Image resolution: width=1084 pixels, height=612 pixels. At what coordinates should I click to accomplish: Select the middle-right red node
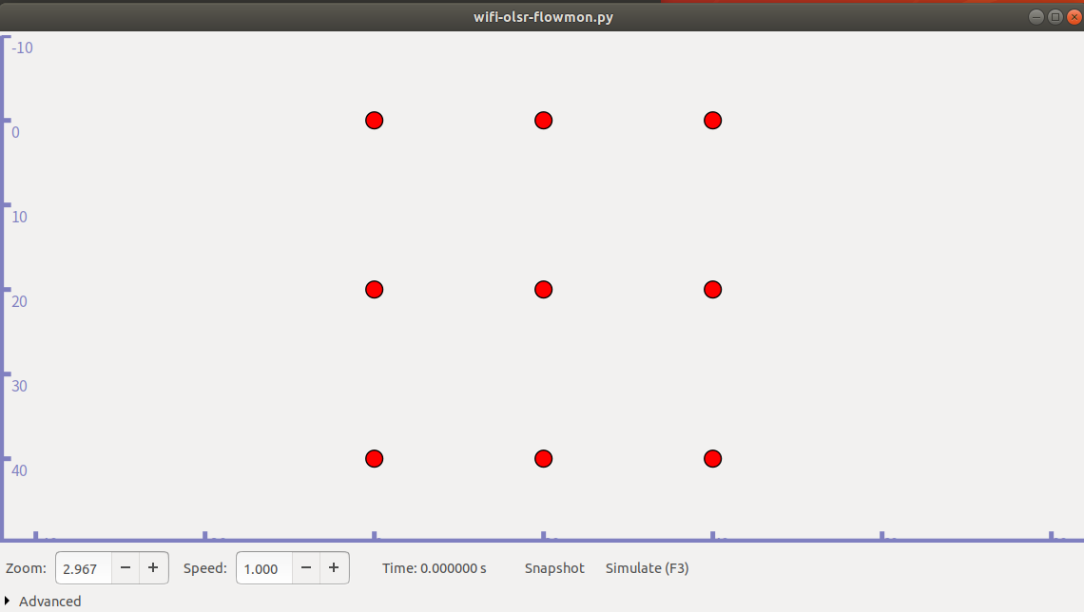point(713,290)
